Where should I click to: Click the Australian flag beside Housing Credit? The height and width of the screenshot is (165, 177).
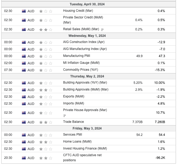click(24, 11)
